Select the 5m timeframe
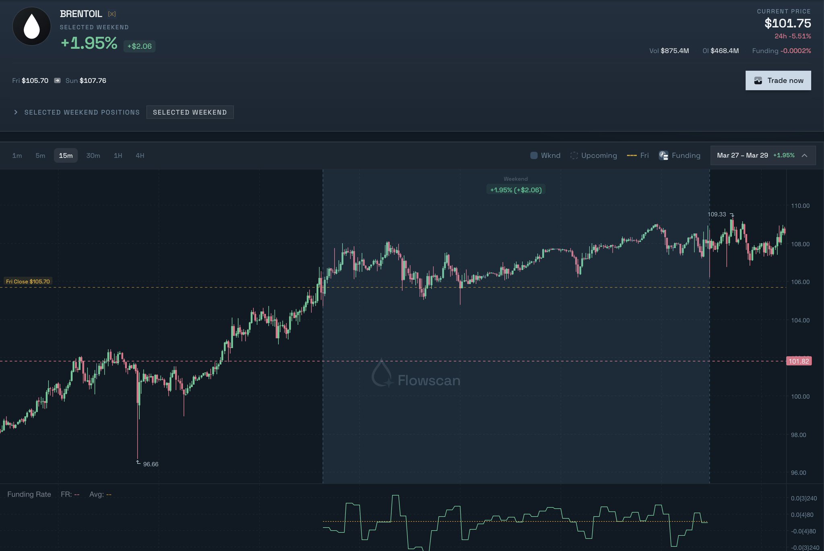The image size is (824, 551). (x=40, y=156)
